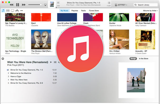This screenshot has width=160, height=104.
Task: Shuffle the Wish You Were Here album
Action: click(55, 62)
